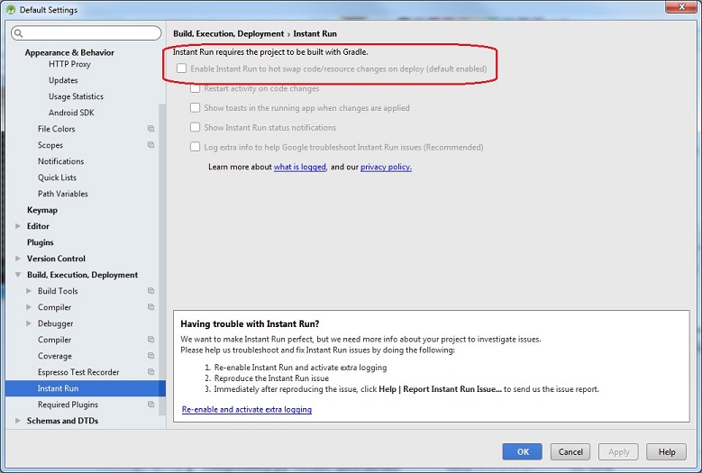Click the project-level icon beside Espresso Test Recorder
The image size is (702, 473).
point(151,372)
